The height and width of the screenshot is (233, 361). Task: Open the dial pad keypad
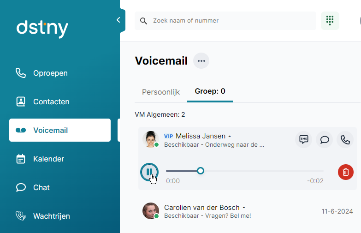click(x=330, y=21)
